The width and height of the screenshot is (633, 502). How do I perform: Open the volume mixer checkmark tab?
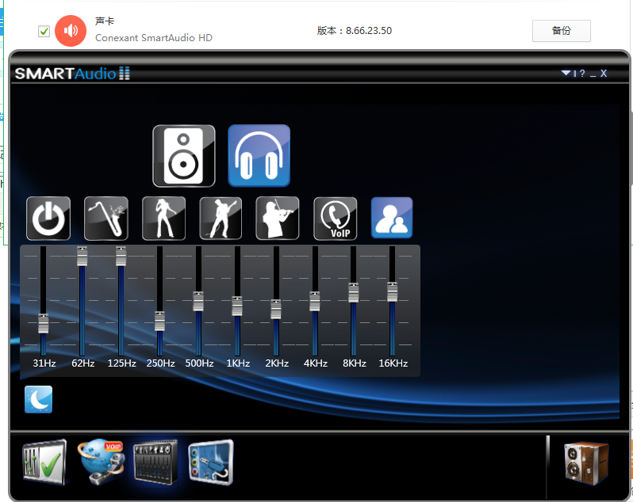click(44, 462)
